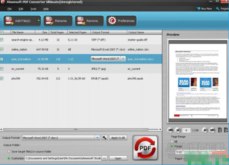The width and height of the screenshot is (229, 165).
Task: Select the phs398 file name
Action: (x=16, y=78)
